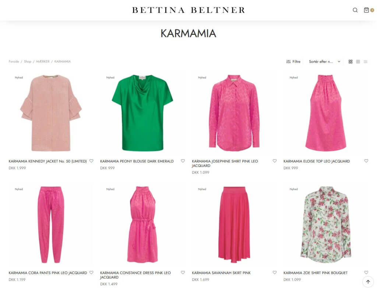Toggle wishlist heart for Kennedy Jacket
Viewport: 377px width, 290px height.
tap(91, 161)
